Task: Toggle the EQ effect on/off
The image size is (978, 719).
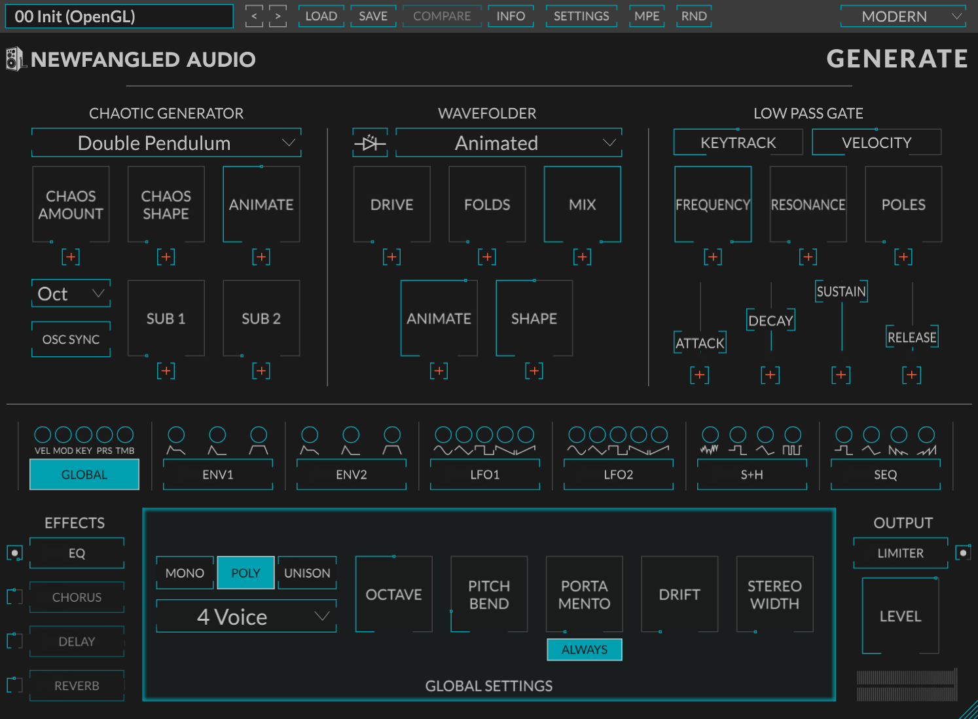Action: coord(14,553)
